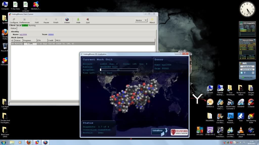Click the CPU Usage gadget
The width and height of the screenshot is (259, 145).
(247, 29)
